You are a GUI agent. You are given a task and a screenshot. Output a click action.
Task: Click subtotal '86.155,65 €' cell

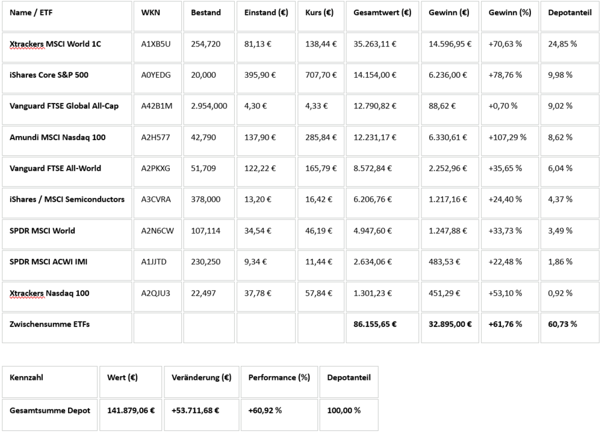pyautogui.click(x=382, y=328)
